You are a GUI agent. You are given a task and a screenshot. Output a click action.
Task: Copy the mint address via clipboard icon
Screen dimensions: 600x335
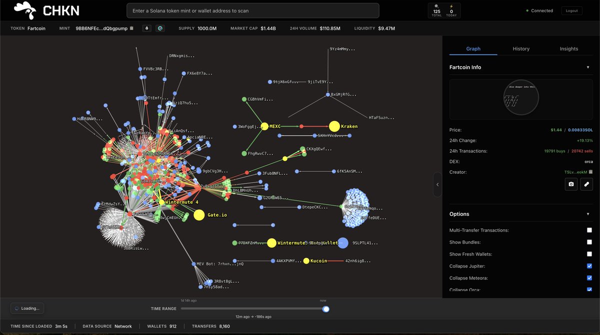pyautogui.click(x=131, y=29)
